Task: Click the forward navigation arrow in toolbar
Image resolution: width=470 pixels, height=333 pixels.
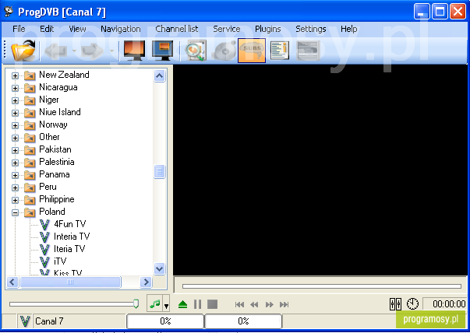Action: [92, 51]
